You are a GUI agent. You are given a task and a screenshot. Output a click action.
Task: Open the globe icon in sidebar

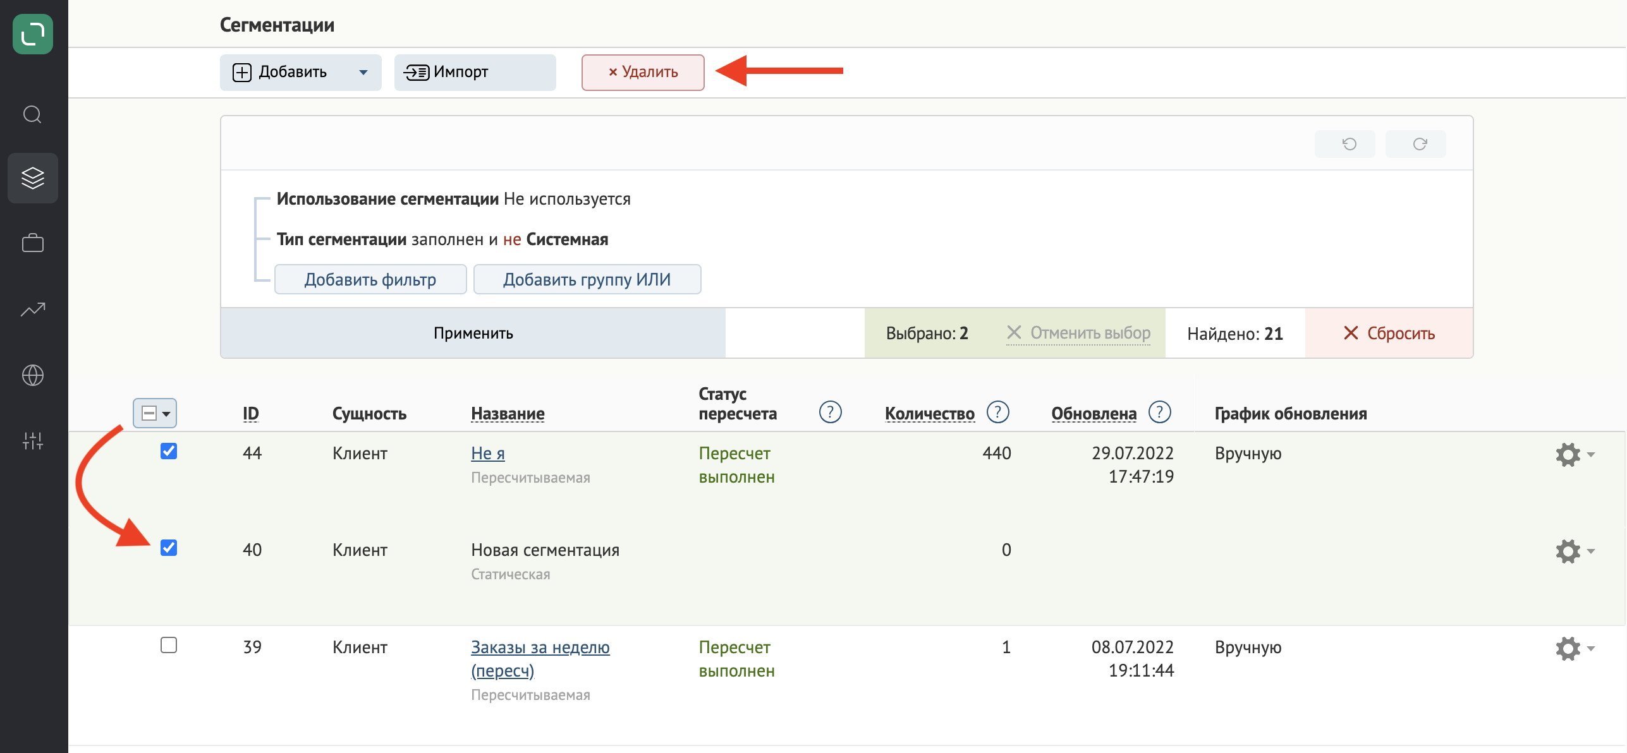tap(33, 375)
